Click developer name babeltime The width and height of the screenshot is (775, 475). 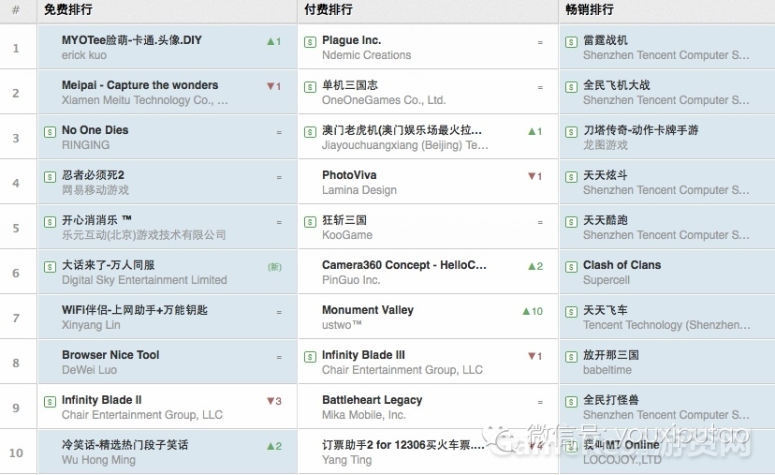click(x=607, y=370)
